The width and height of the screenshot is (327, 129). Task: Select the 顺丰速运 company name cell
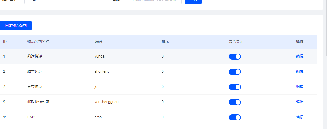click(x=35, y=71)
